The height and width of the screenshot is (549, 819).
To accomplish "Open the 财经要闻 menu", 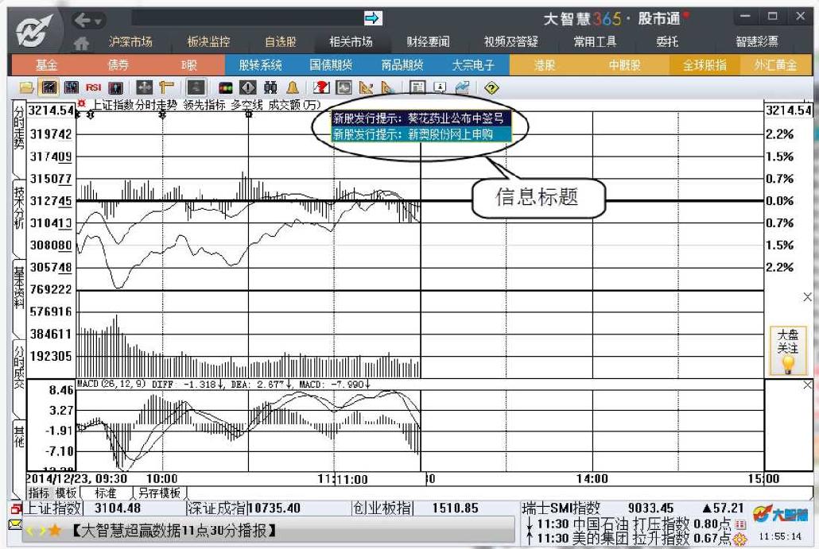I will click(429, 42).
